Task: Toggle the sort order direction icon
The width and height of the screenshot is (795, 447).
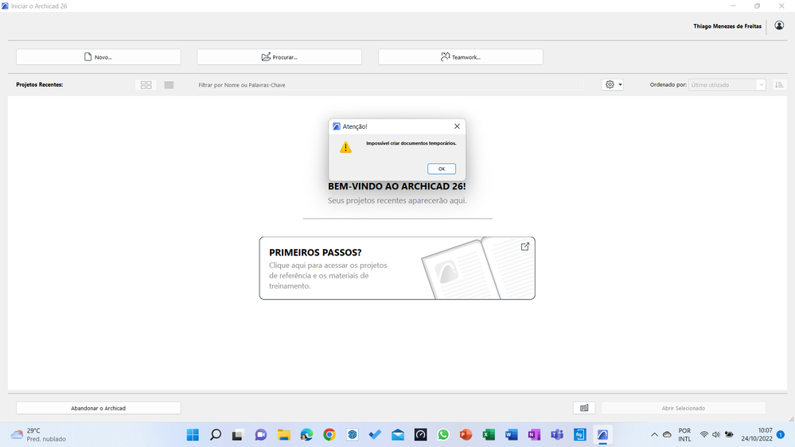Action: coord(779,84)
